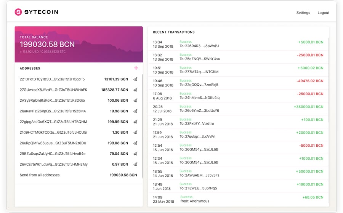Send from the 26aKaNTzj26RpQS address icon
This screenshot has width=343, height=213.
pos(135,111)
